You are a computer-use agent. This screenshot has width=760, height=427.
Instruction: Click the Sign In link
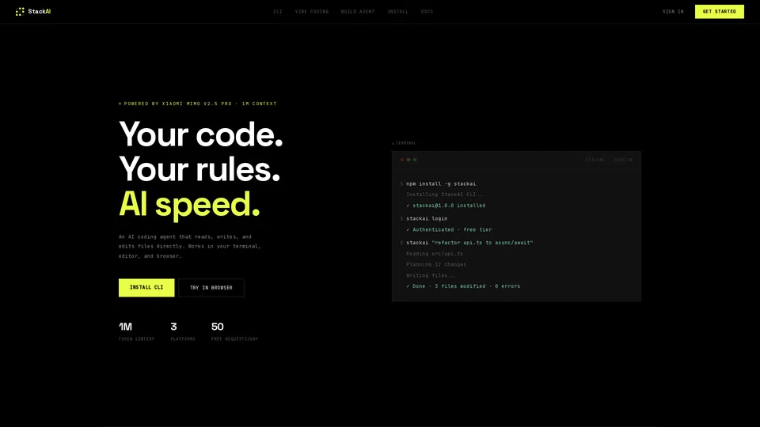point(673,12)
